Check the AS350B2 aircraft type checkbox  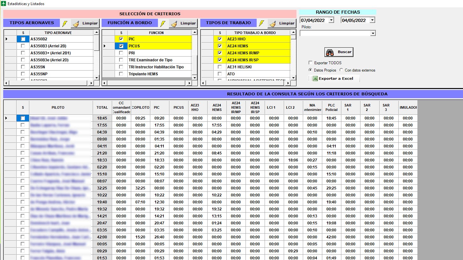pyautogui.click(x=23, y=39)
